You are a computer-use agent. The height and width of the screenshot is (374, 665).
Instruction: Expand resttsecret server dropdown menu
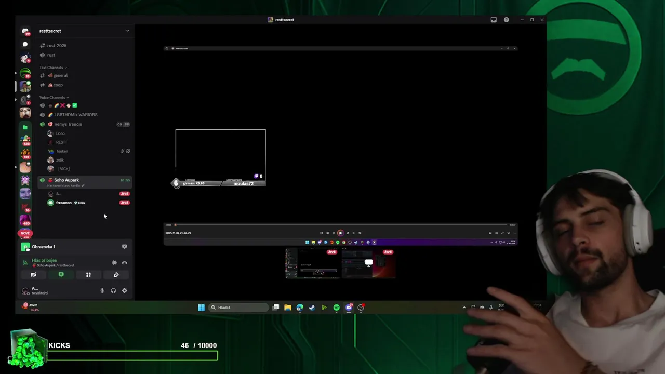(128, 31)
